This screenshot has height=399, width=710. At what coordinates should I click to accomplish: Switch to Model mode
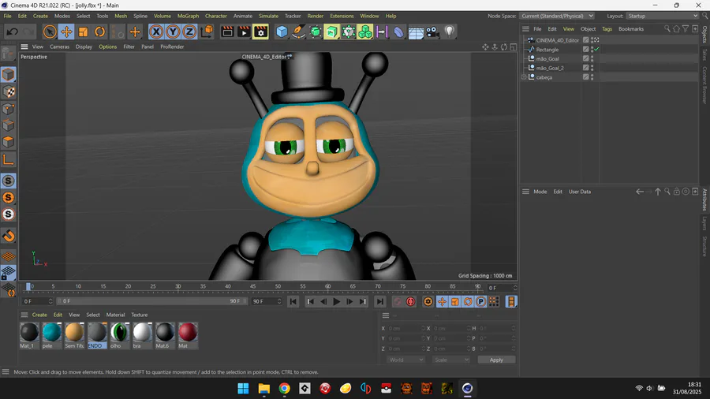[8, 75]
